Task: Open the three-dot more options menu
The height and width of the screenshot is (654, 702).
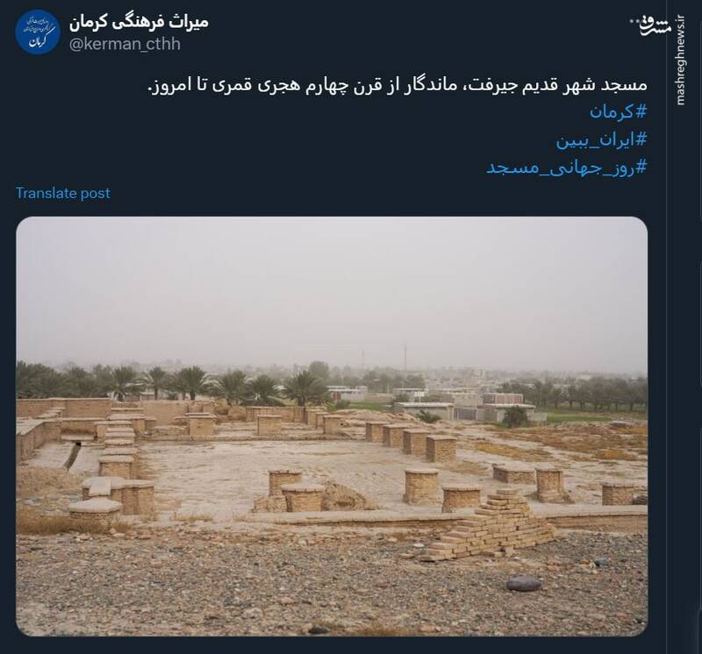Action: [x=635, y=21]
